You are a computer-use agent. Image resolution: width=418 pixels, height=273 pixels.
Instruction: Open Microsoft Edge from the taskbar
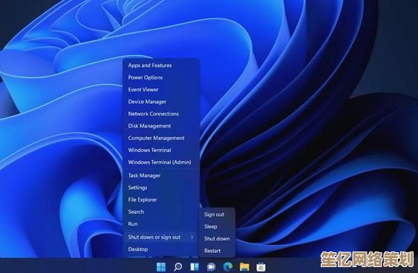coord(228,266)
